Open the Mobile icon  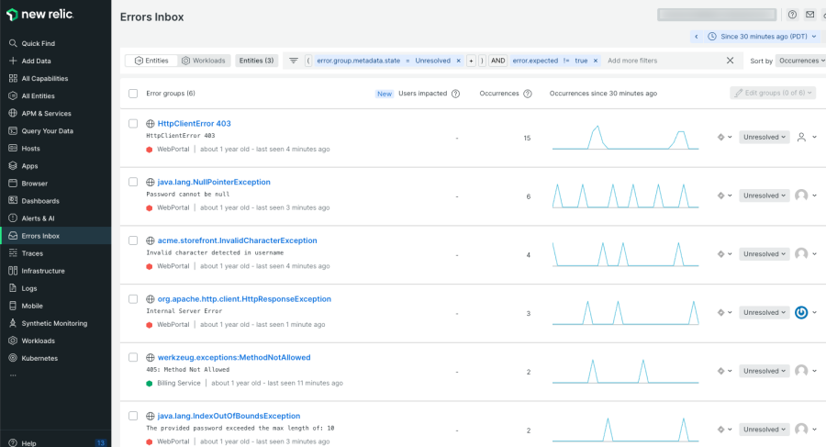[x=13, y=306]
